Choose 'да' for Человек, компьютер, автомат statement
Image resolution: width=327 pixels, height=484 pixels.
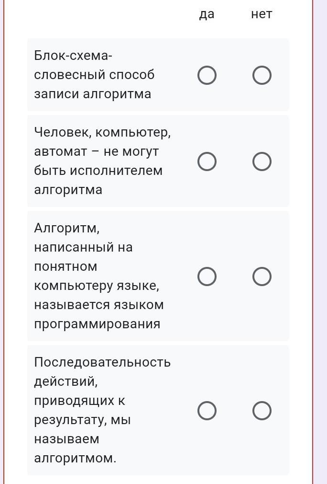(x=207, y=161)
